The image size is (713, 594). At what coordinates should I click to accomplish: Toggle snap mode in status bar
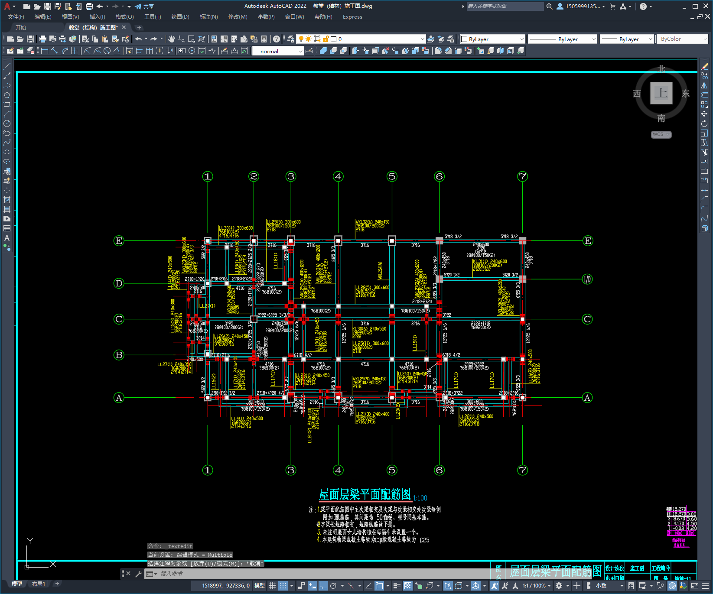click(283, 586)
